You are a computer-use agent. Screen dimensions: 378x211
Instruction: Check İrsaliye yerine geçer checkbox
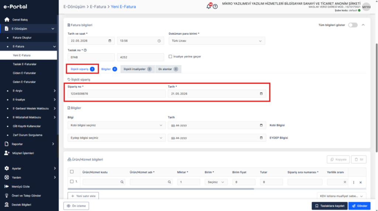tap(170, 57)
